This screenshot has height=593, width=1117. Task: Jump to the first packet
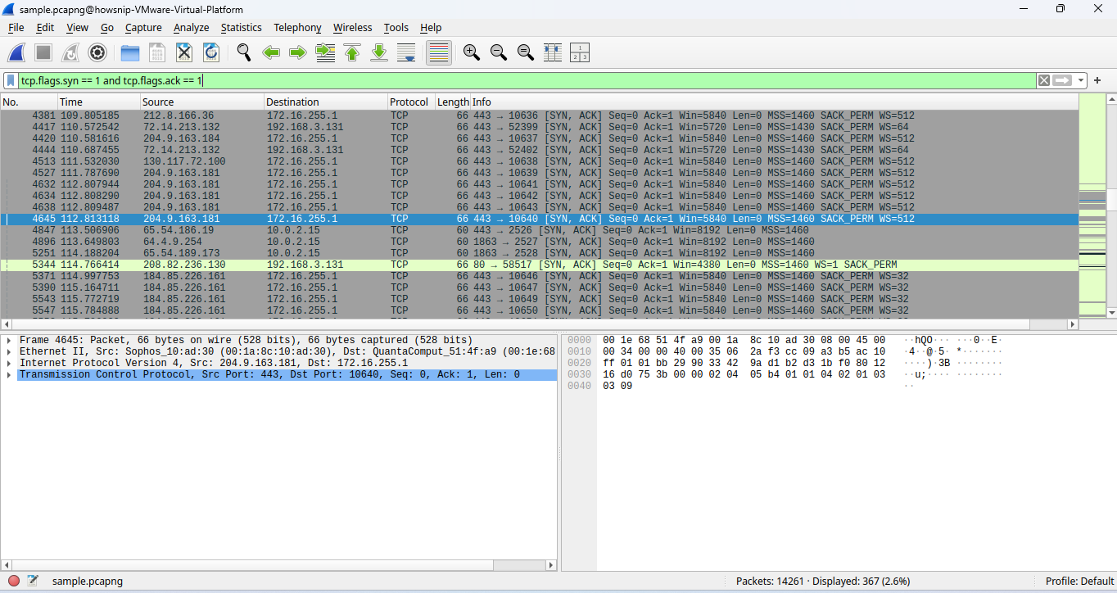352,52
